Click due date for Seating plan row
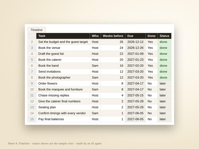The width and height of the screenshot is (199, 149). click(x=135, y=107)
